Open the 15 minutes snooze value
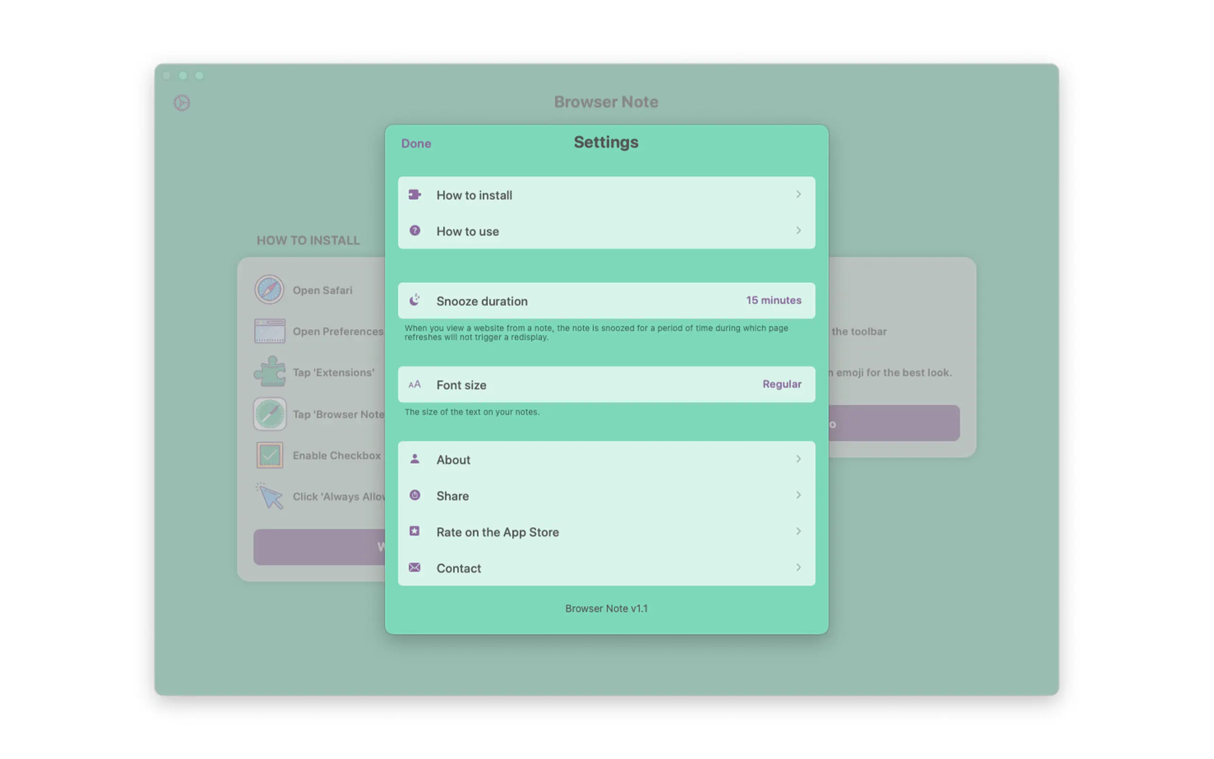 773,300
